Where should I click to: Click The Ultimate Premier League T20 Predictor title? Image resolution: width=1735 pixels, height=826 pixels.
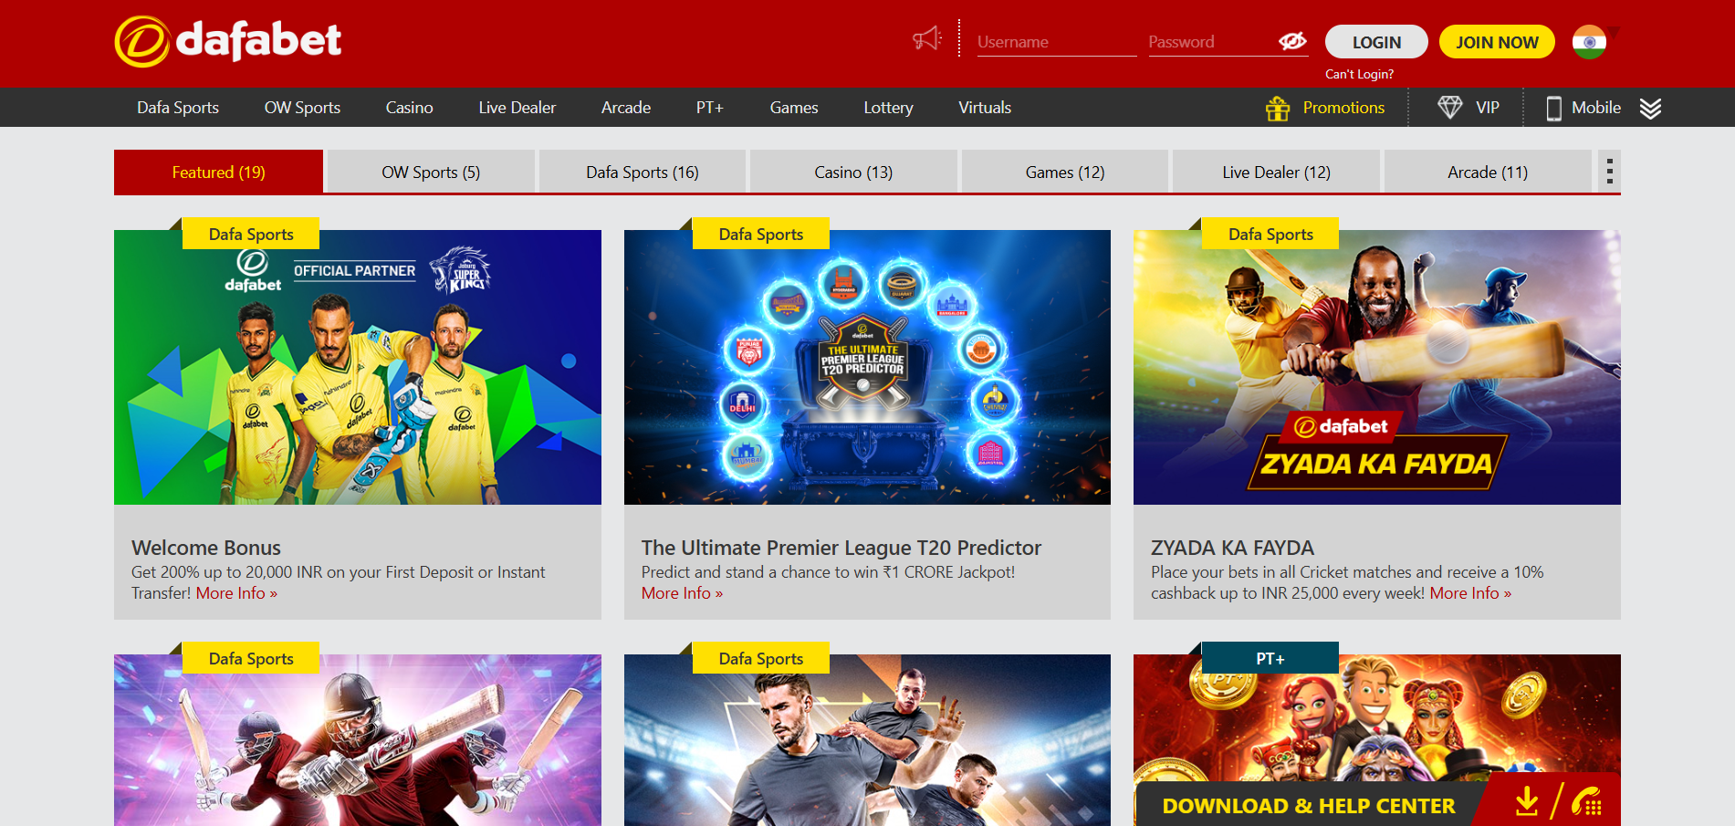pyautogui.click(x=841, y=548)
